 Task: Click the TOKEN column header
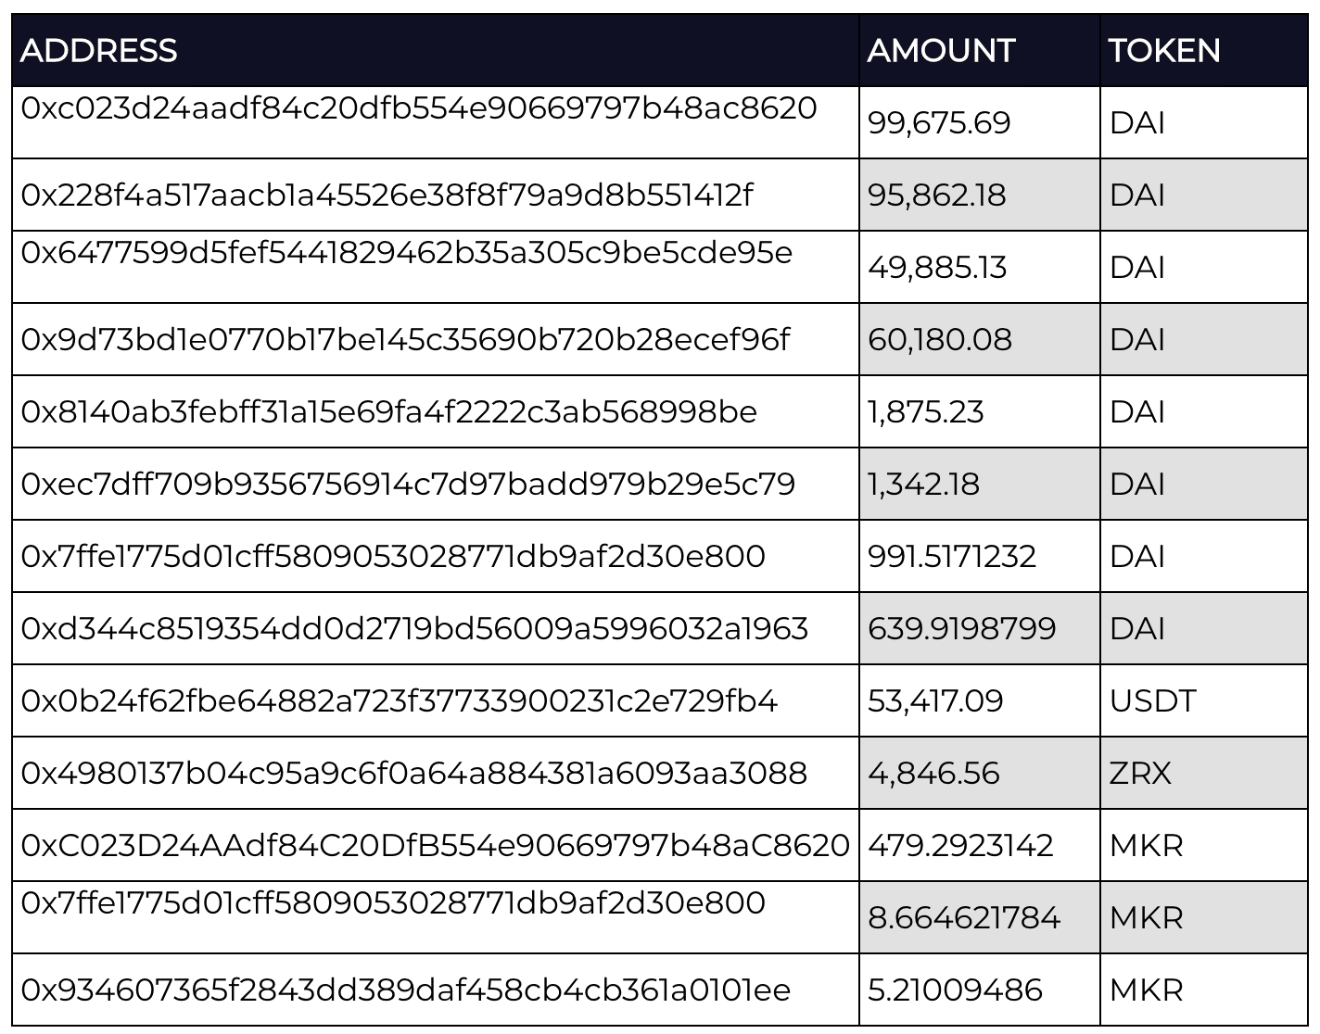point(1164,50)
